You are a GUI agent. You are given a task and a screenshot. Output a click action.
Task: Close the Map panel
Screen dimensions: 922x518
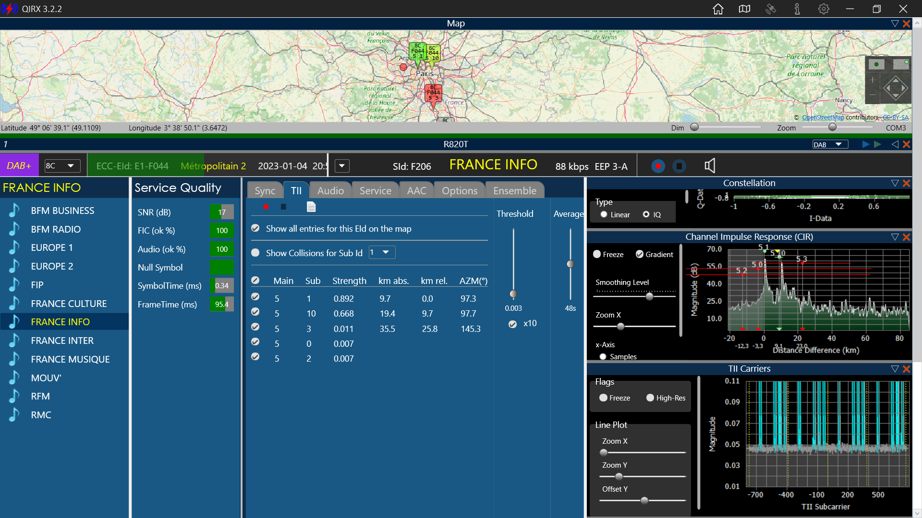tap(906, 24)
